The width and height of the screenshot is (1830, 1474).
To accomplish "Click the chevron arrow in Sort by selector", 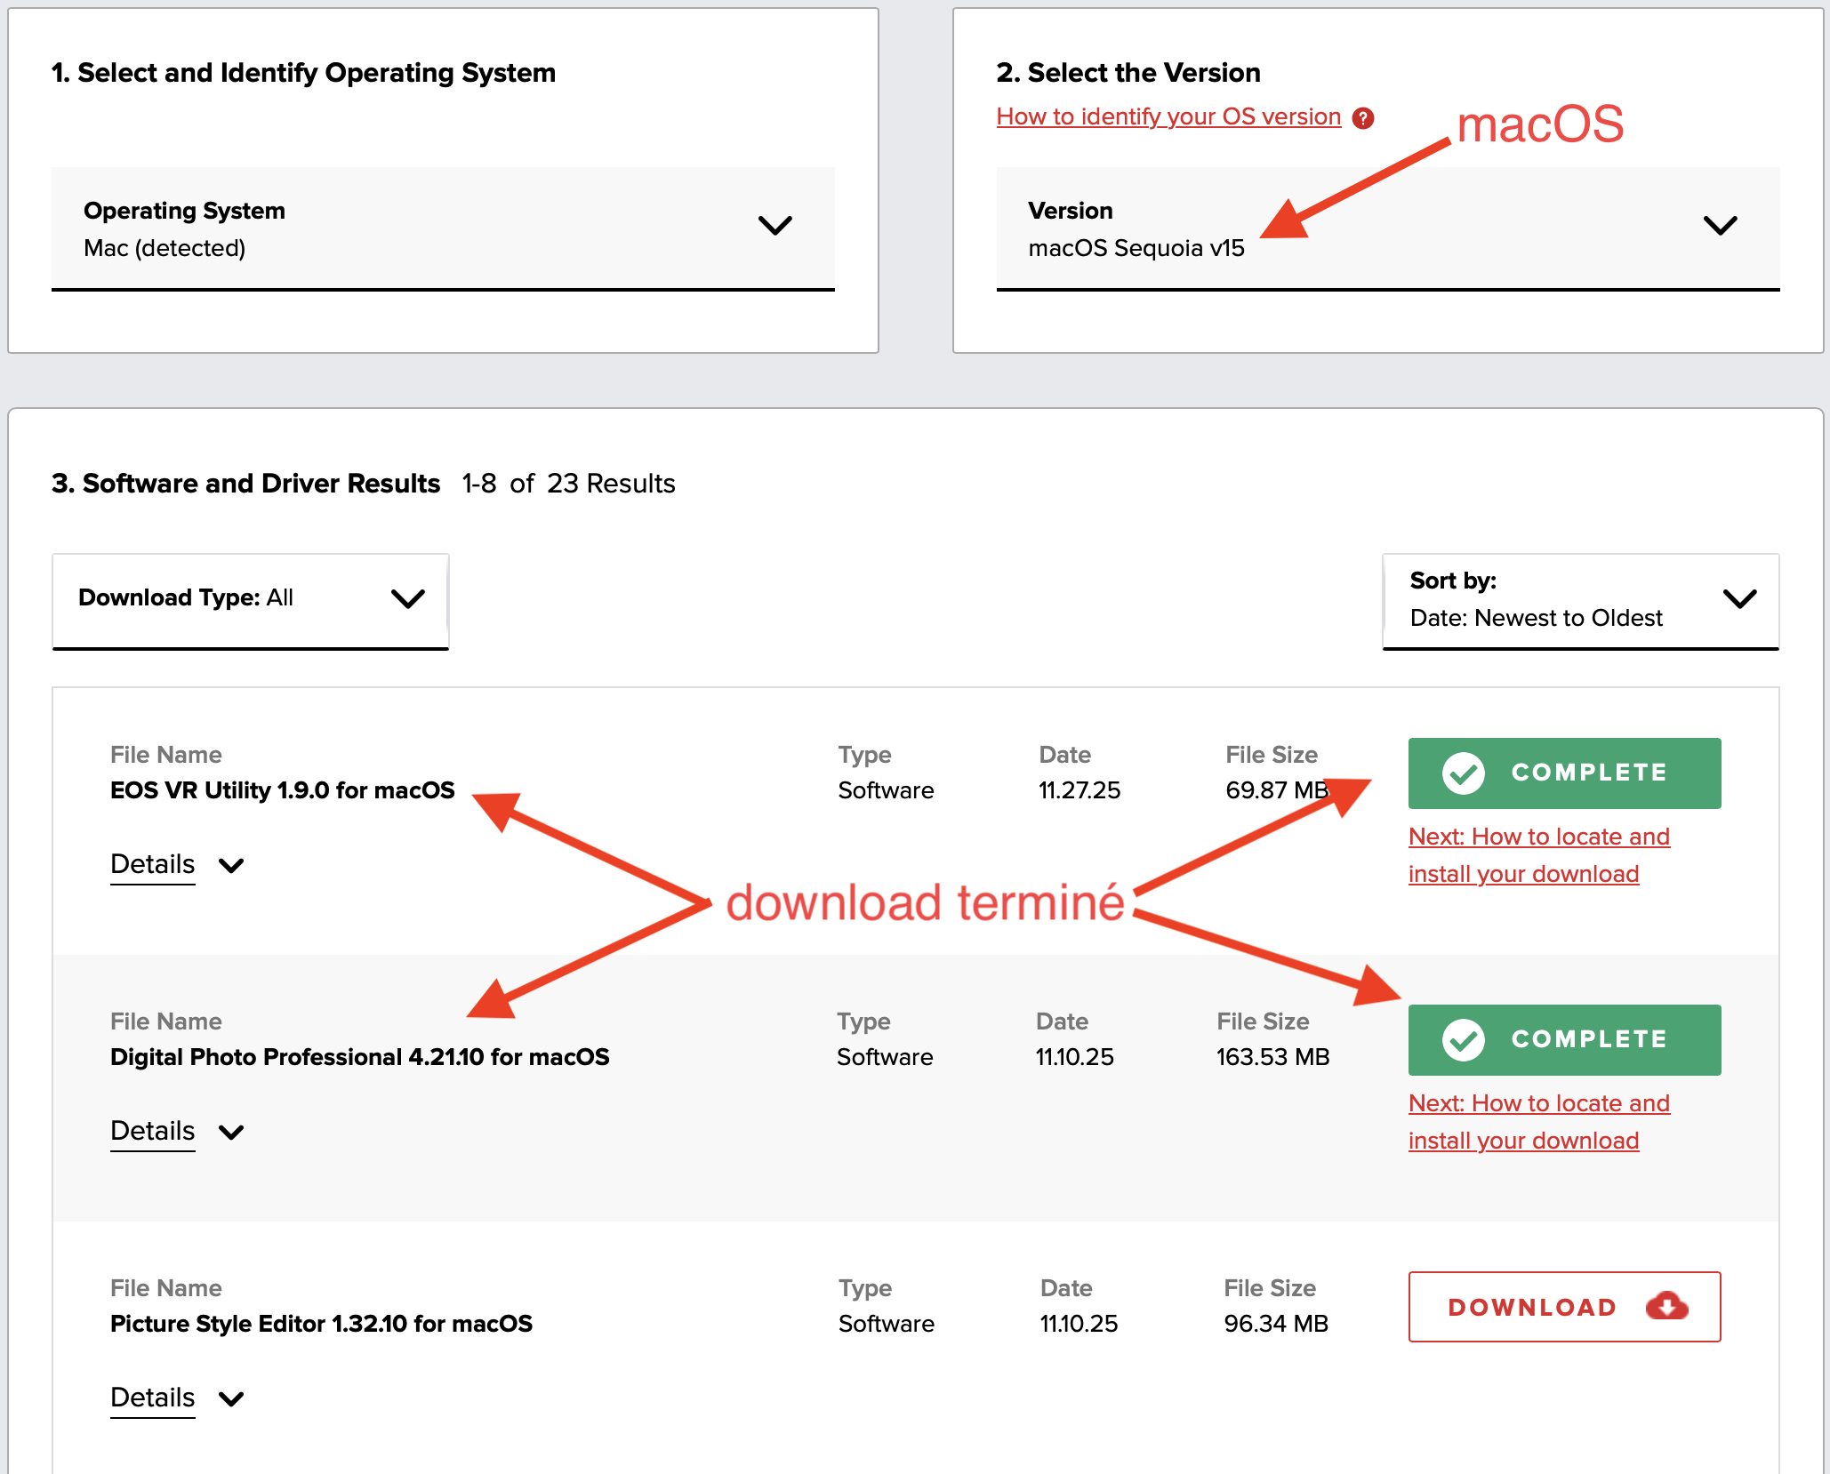I will [1738, 598].
